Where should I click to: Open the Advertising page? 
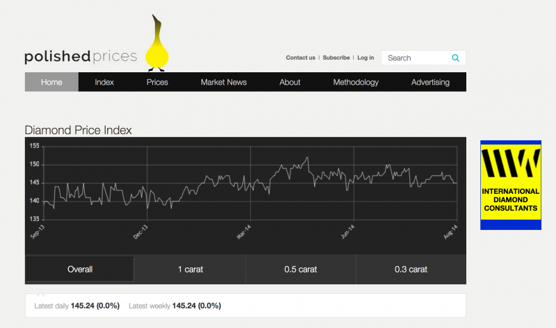[430, 82]
